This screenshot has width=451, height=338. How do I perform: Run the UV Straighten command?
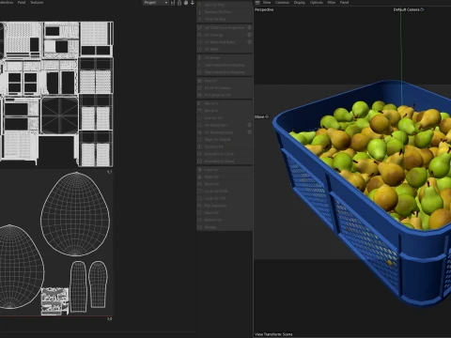coord(222,125)
